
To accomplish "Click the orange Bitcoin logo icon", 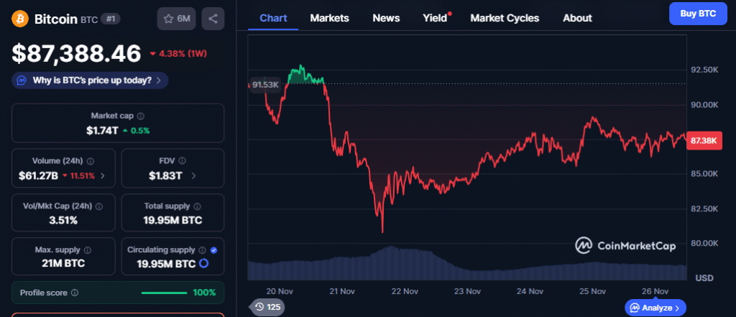I will pyautogui.click(x=20, y=19).
